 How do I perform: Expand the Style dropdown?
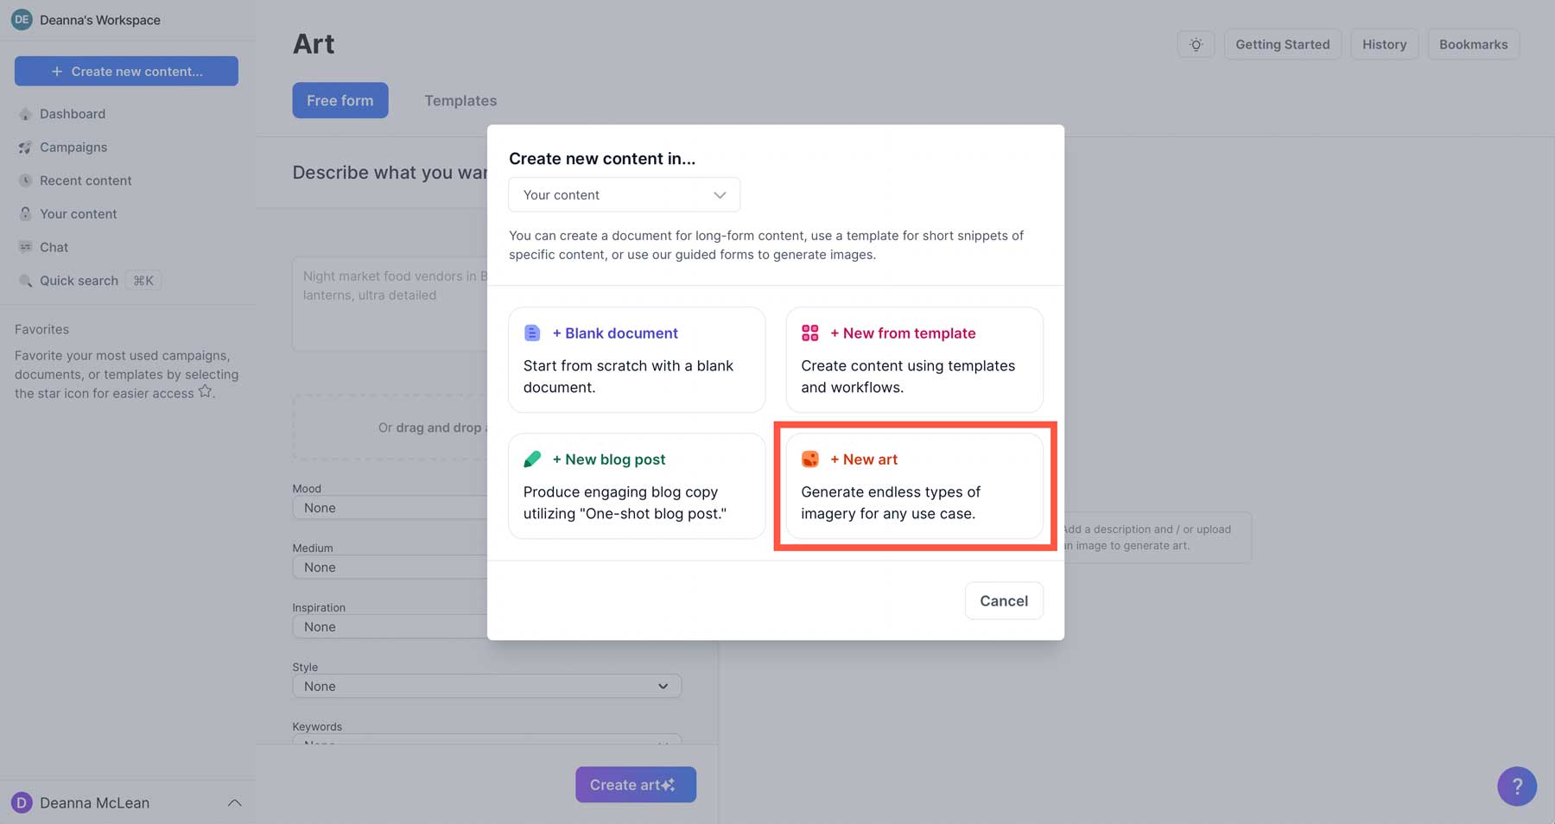[486, 687]
